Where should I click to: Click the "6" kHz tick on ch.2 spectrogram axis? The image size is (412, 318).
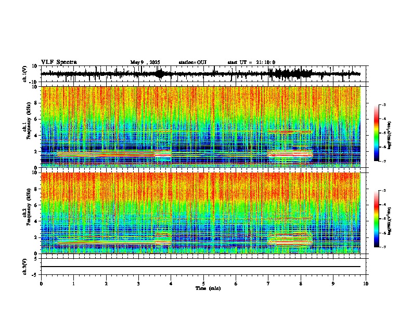37,205
